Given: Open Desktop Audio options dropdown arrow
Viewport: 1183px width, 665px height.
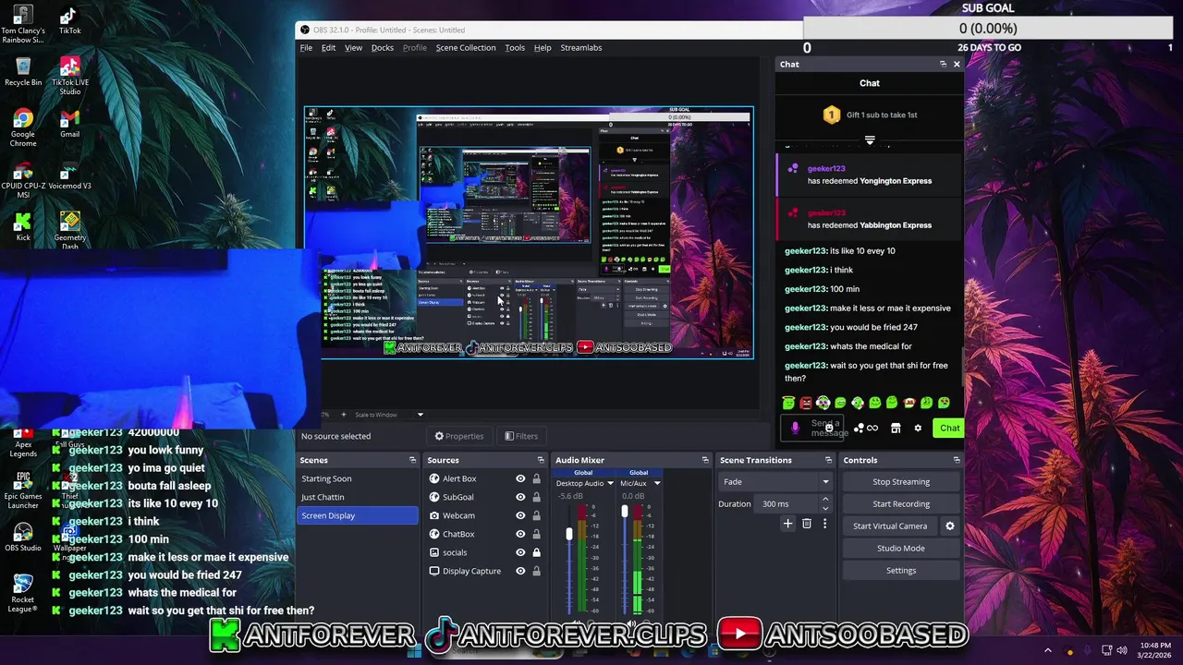Looking at the screenshot, I should [610, 483].
